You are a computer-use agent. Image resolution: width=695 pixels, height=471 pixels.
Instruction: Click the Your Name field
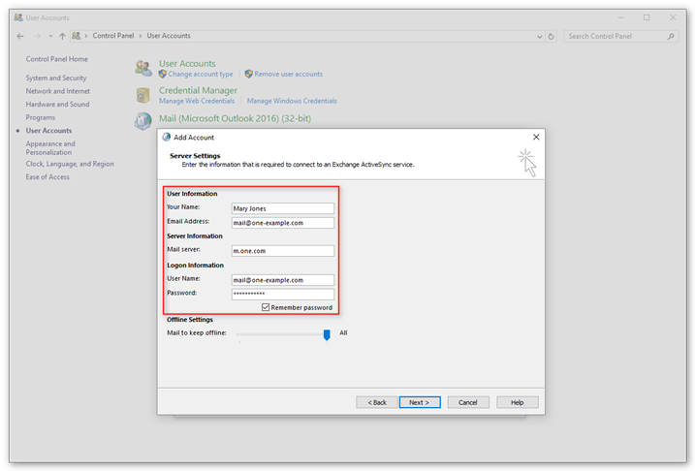283,208
